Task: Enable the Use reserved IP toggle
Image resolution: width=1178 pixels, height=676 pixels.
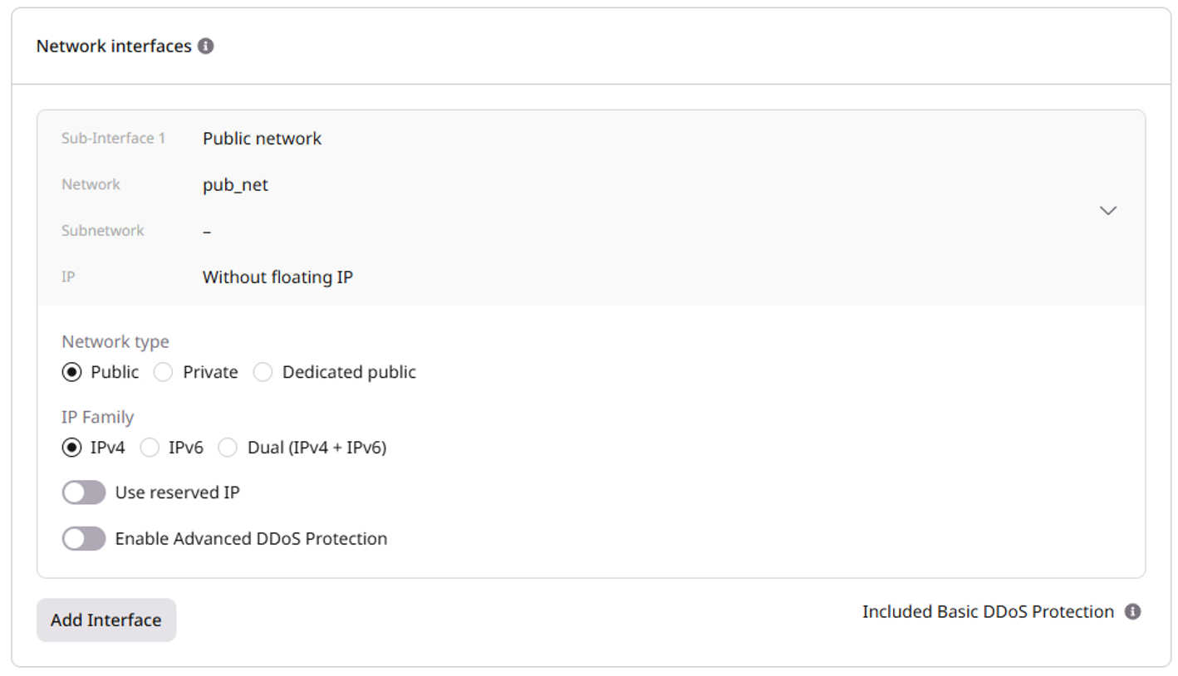Action: click(x=83, y=492)
